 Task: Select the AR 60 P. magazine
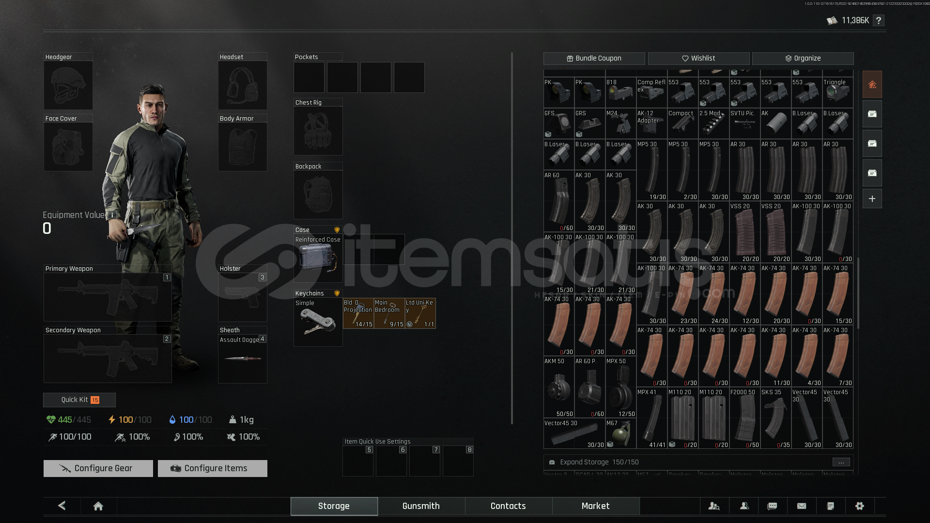pyautogui.click(x=590, y=387)
